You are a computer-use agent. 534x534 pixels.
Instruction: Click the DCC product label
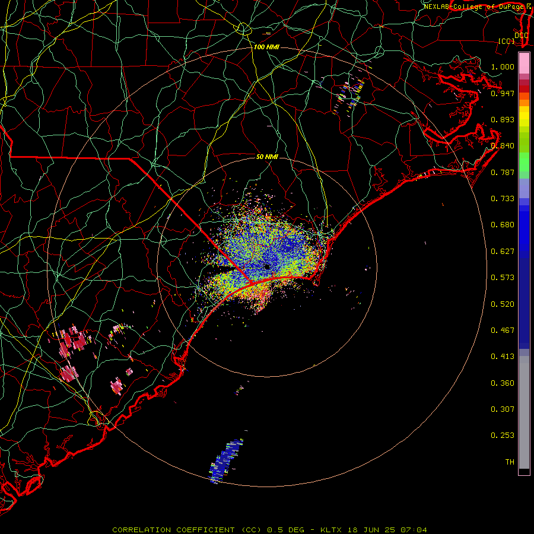point(522,36)
